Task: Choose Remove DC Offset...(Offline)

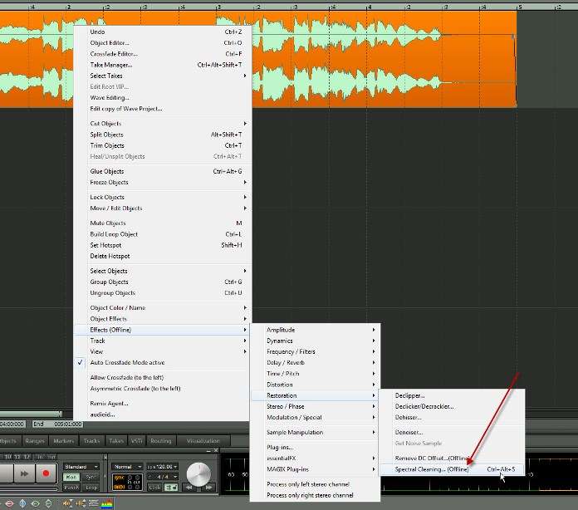Action: point(452,458)
